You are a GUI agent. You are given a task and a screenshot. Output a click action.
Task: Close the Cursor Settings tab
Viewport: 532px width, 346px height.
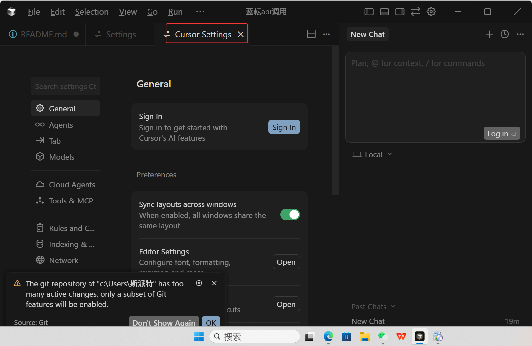coord(241,34)
